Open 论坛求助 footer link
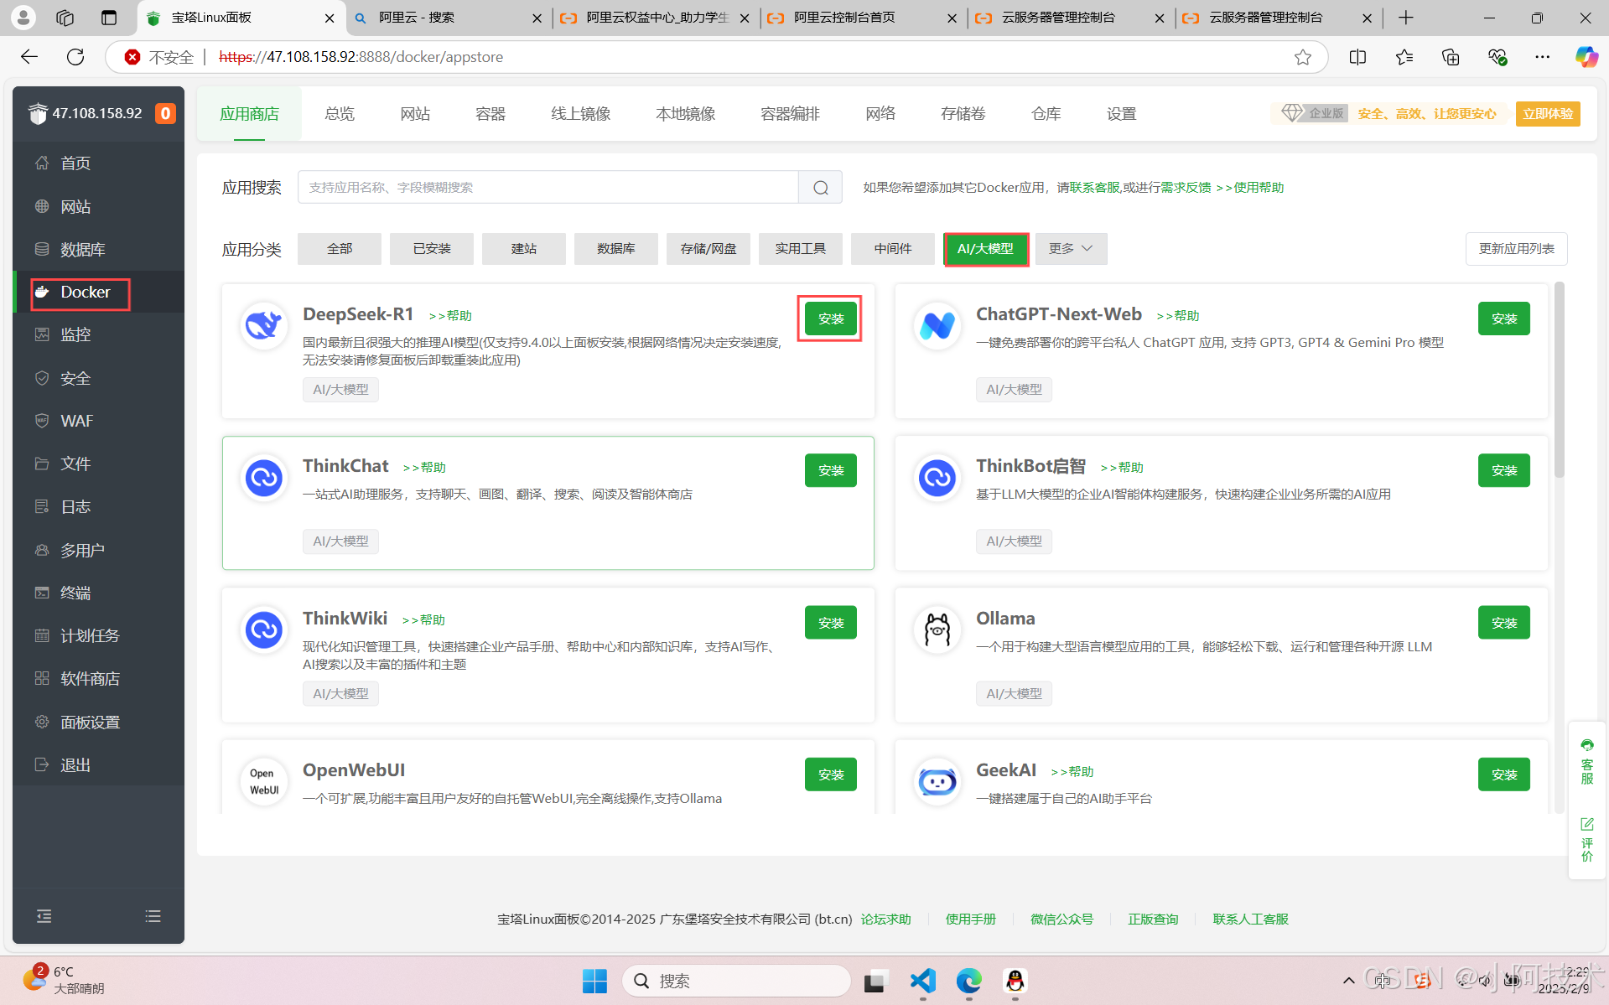This screenshot has width=1609, height=1005. pyautogui.click(x=885, y=919)
